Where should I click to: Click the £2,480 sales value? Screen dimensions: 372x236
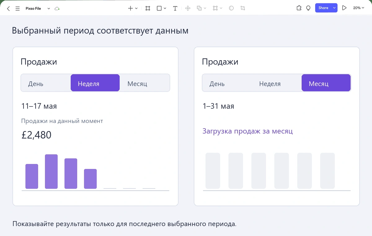pyautogui.click(x=37, y=135)
